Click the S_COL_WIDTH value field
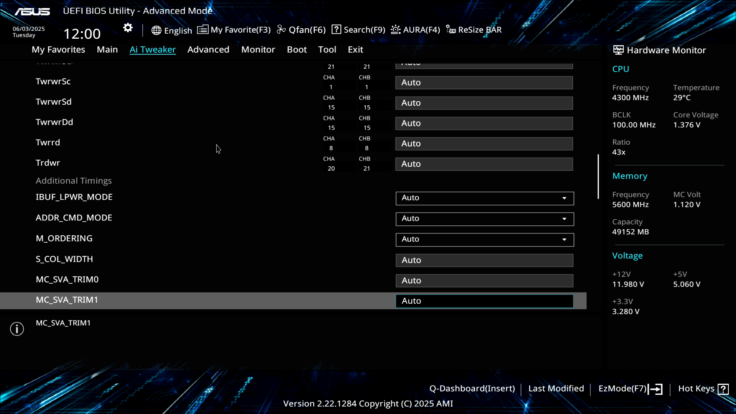Screen dimensions: 736x414 [x=484, y=260]
